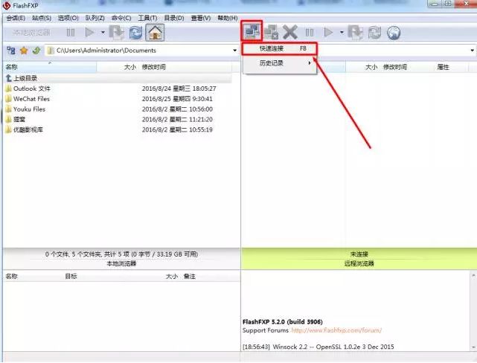This screenshot has height=363, width=477.
Task: Sort remote list by 大小 column
Action: (371, 67)
